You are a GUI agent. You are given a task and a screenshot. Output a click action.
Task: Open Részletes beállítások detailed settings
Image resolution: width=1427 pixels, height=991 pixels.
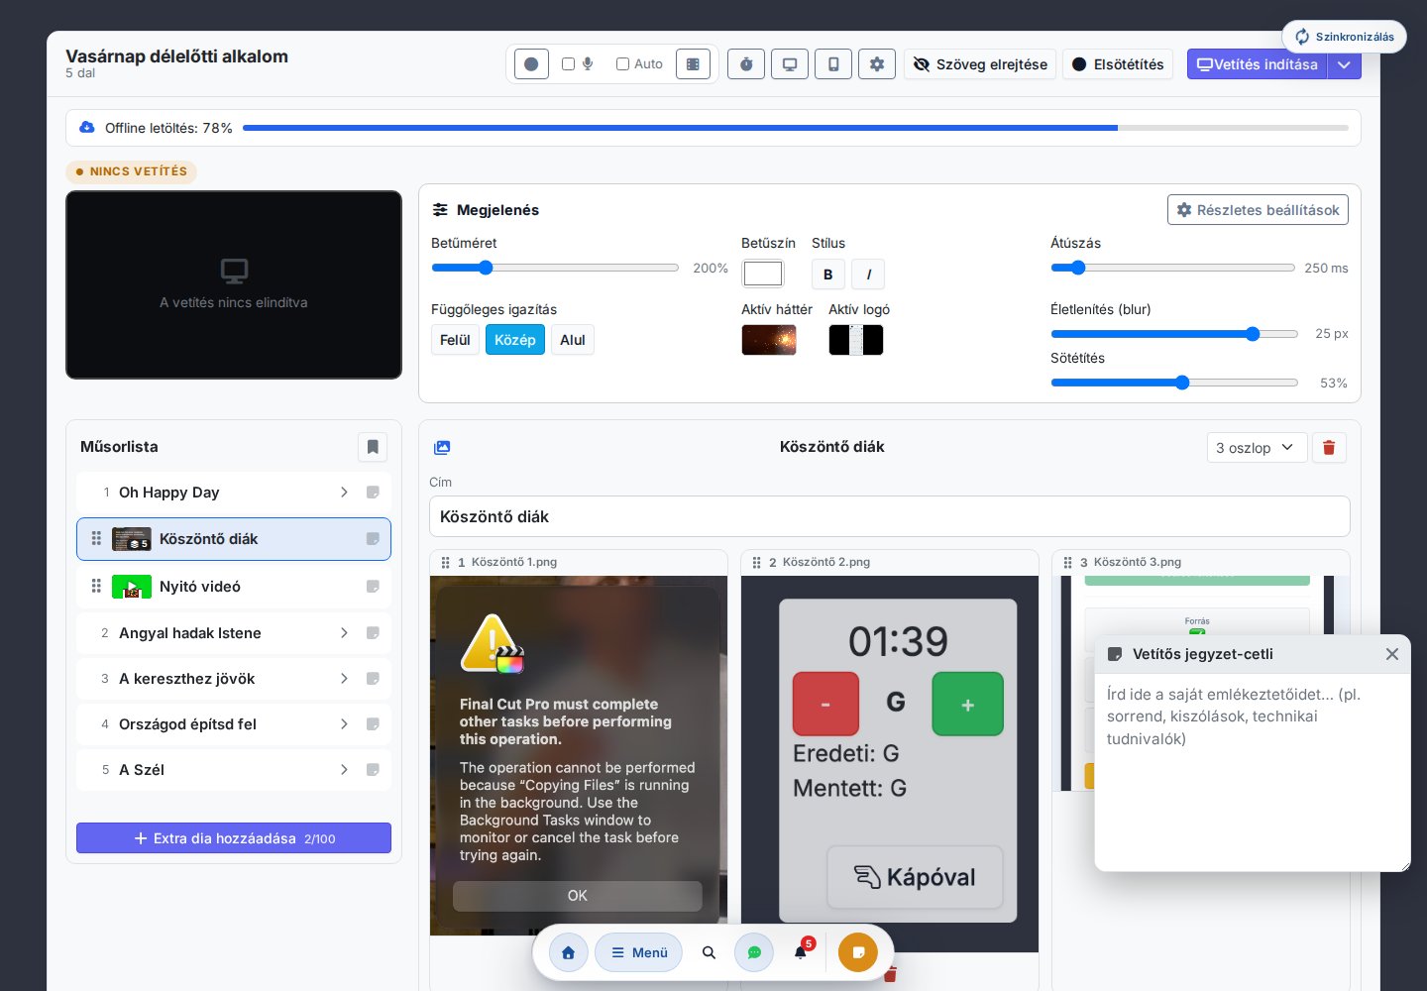coord(1258,210)
